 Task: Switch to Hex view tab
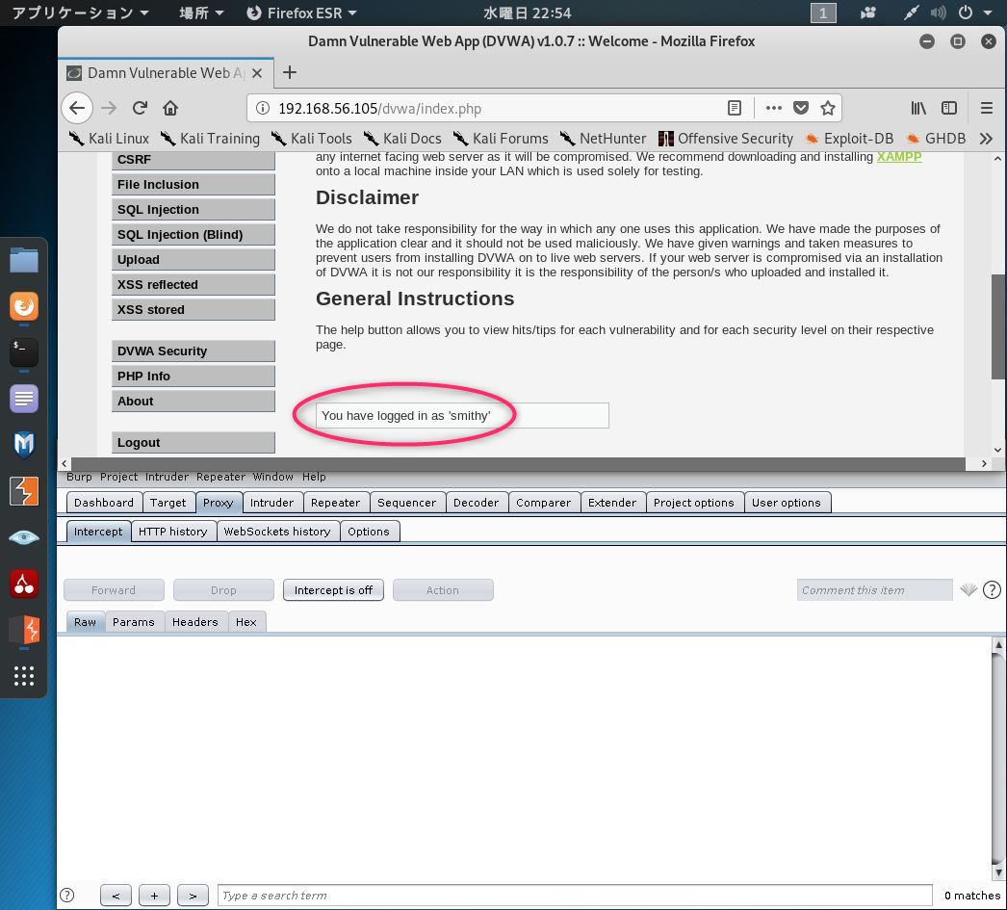[245, 622]
